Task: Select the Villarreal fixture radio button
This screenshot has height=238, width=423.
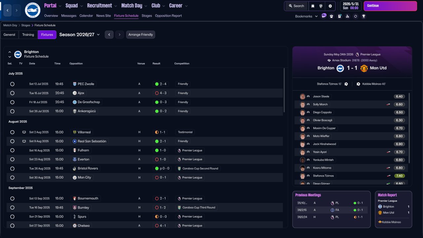Action: pos(12,132)
